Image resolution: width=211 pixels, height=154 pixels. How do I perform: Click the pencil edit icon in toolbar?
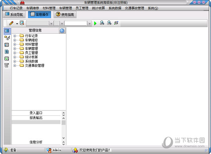tap(11, 23)
